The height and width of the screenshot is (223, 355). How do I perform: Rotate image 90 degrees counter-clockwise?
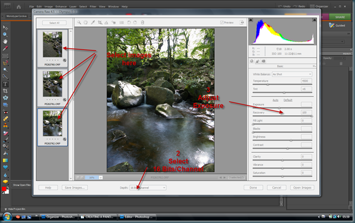(x=129, y=22)
